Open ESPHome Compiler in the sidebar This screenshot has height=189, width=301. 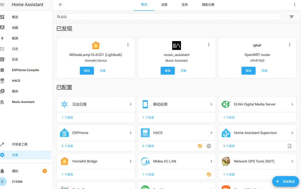pos(25,70)
